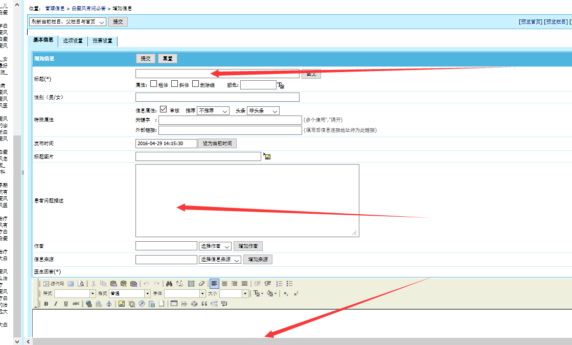Open the 推荐 dropdown showing 不推荐
Image resolution: width=572 pixels, height=345 pixels.
pos(213,111)
